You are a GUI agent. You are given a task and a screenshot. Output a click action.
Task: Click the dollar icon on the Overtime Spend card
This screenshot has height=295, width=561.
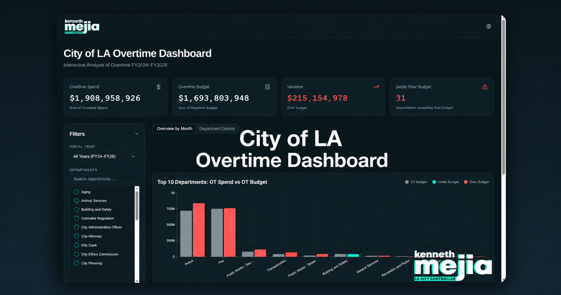(x=158, y=87)
